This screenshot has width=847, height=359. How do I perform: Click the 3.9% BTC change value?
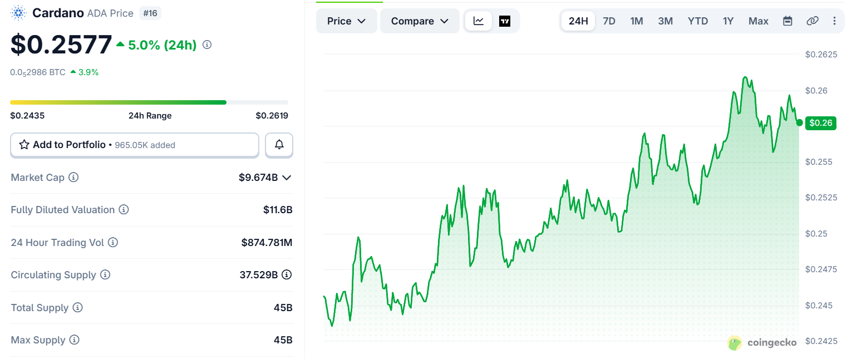88,72
